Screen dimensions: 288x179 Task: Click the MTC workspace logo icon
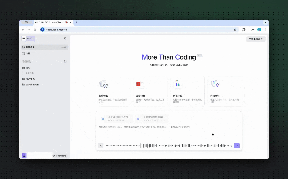[x=24, y=39]
